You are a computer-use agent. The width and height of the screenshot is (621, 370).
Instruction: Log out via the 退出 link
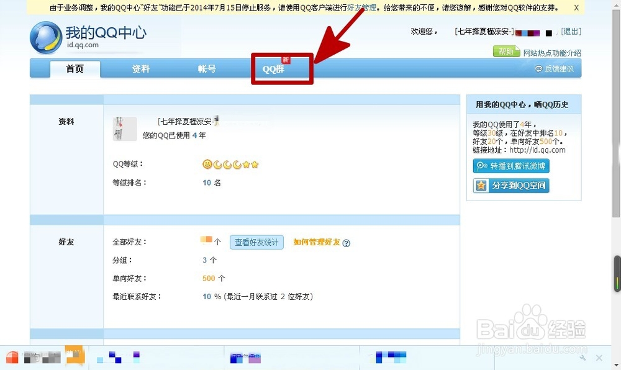pyautogui.click(x=571, y=32)
